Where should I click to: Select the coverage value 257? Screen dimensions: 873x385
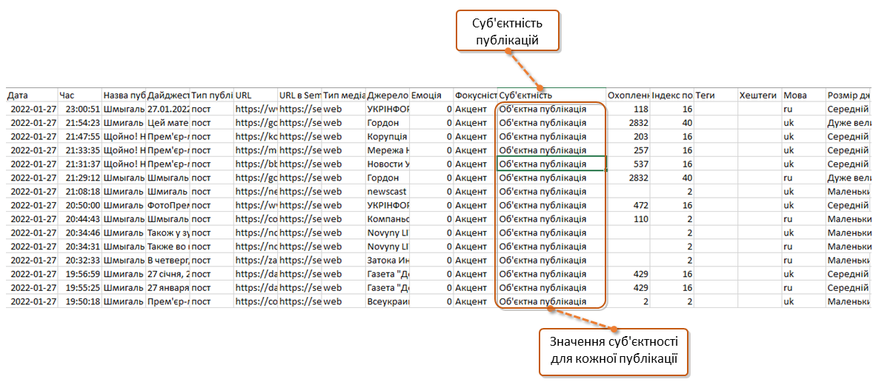[x=628, y=150]
